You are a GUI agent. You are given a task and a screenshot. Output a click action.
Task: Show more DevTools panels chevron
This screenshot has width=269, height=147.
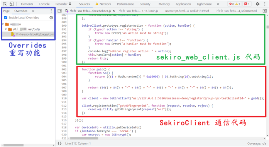pos(218,4)
